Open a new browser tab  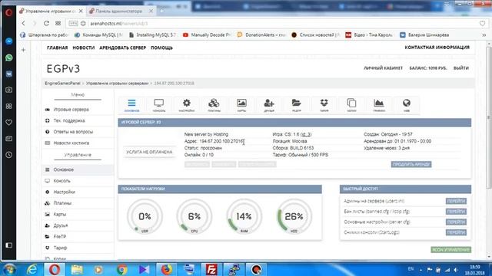click(161, 11)
